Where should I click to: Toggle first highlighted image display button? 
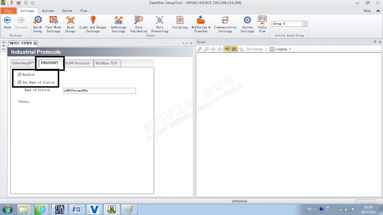click(x=227, y=49)
